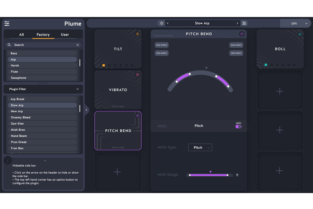The image size is (313, 209).
Task: Load the Nand Beam preset
Action: click(42, 136)
